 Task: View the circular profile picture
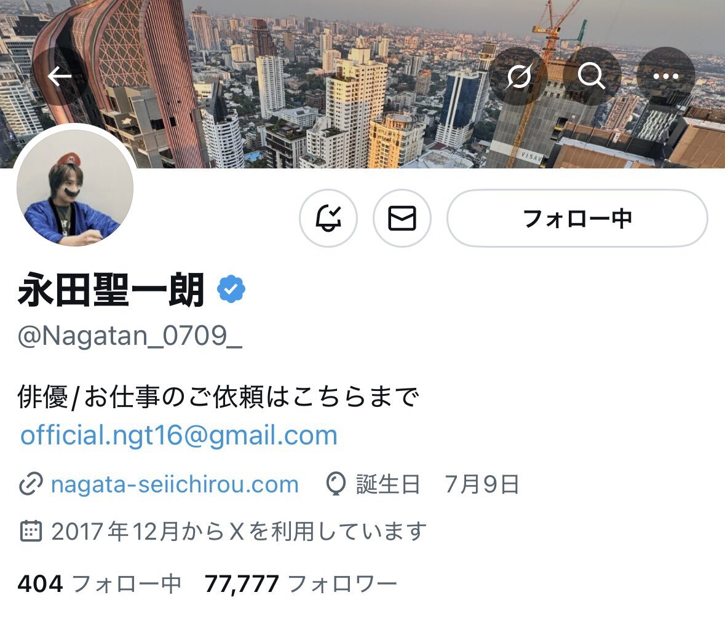pos(75,187)
